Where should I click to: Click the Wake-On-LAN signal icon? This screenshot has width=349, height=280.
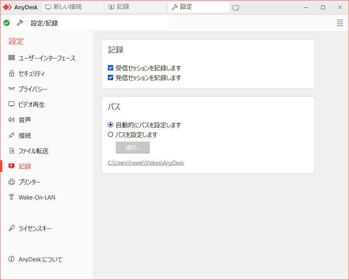(12, 197)
